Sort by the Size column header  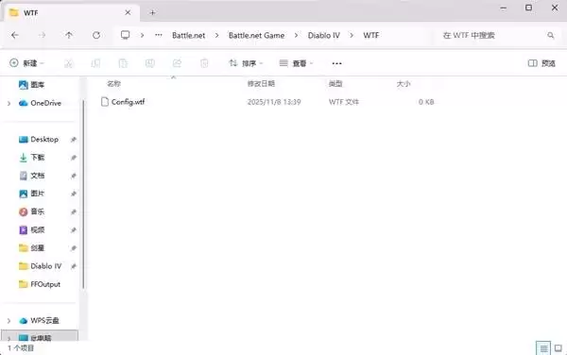click(x=404, y=84)
